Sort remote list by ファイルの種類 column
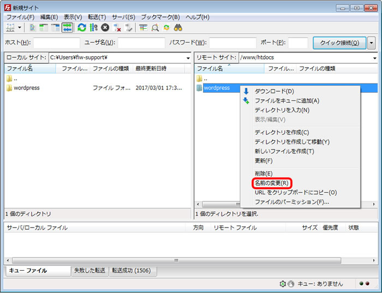Viewport: 382px width, 293px height. 337,68
